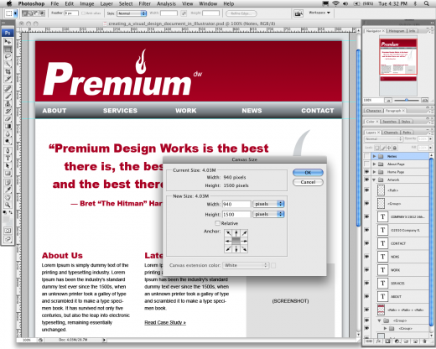Hide the Artwork layer group
The width and height of the screenshot is (436, 349).
[366, 180]
